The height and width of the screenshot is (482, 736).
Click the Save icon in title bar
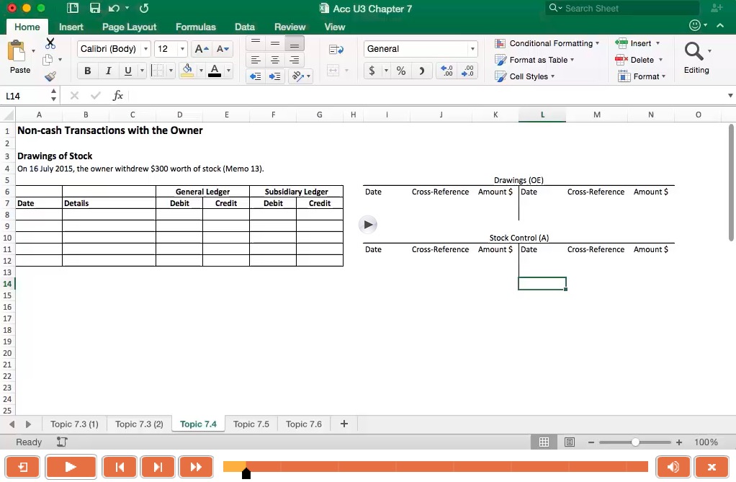pyautogui.click(x=94, y=9)
